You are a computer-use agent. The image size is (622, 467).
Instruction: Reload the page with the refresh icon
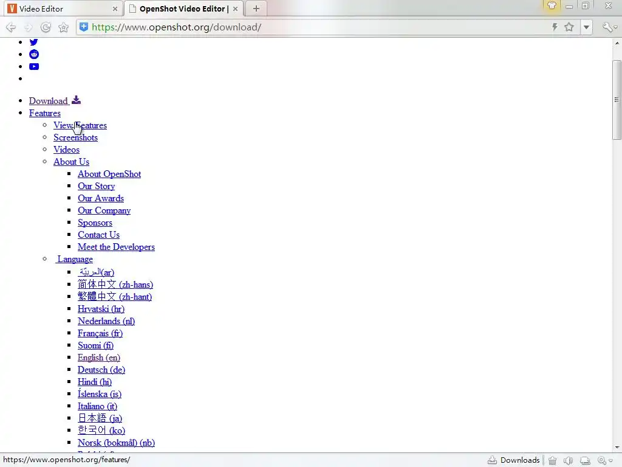pyautogui.click(x=46, y=27)
